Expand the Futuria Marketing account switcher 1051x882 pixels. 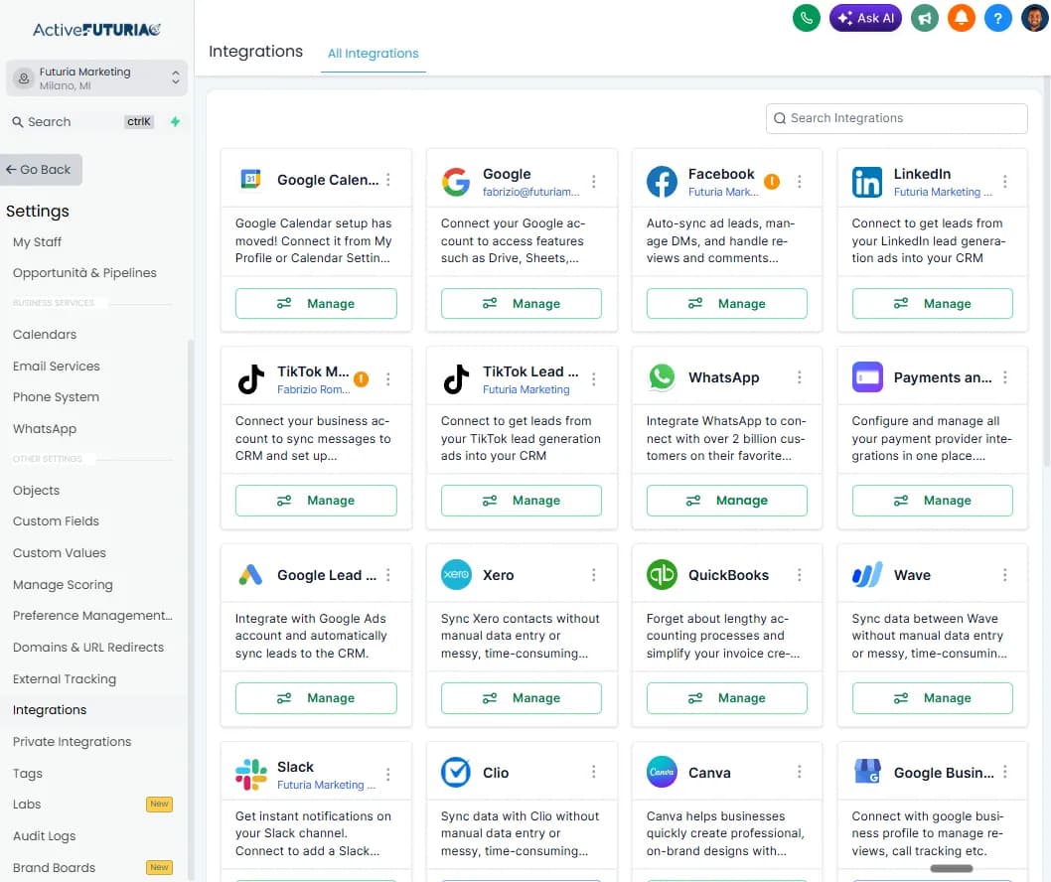tap(96, 78)
